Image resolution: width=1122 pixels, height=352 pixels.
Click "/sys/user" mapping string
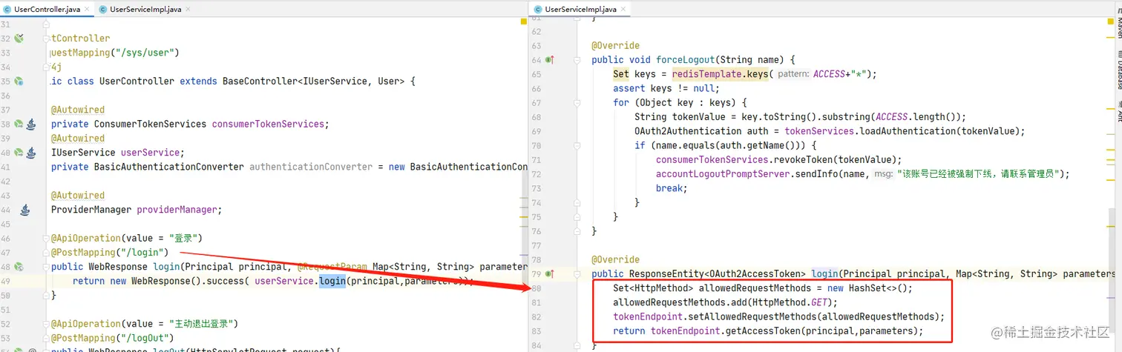click(x=145, y=53)
